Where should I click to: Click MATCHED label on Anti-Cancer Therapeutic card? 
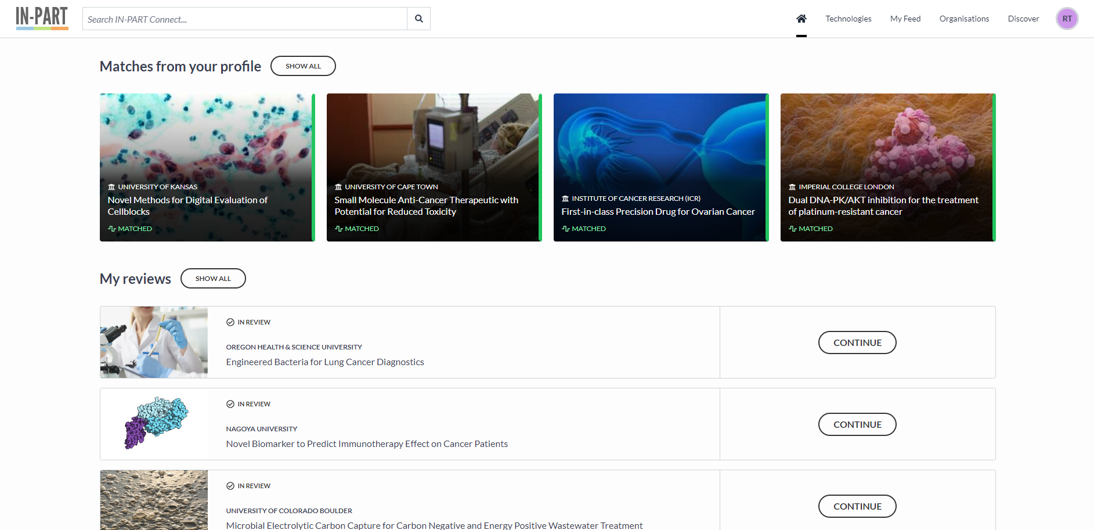point(362,229)
